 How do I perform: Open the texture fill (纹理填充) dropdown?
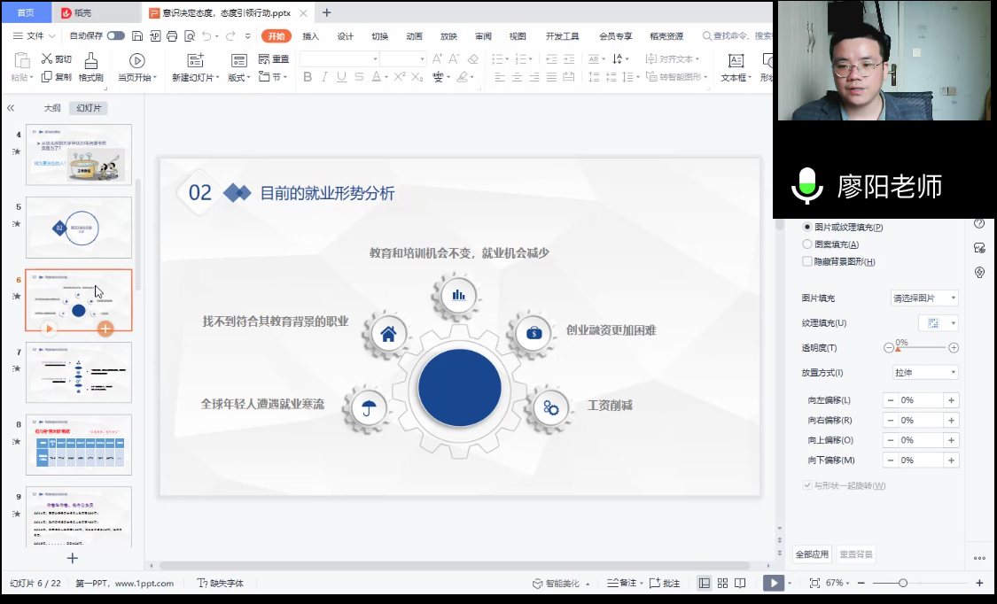point(939,323)
